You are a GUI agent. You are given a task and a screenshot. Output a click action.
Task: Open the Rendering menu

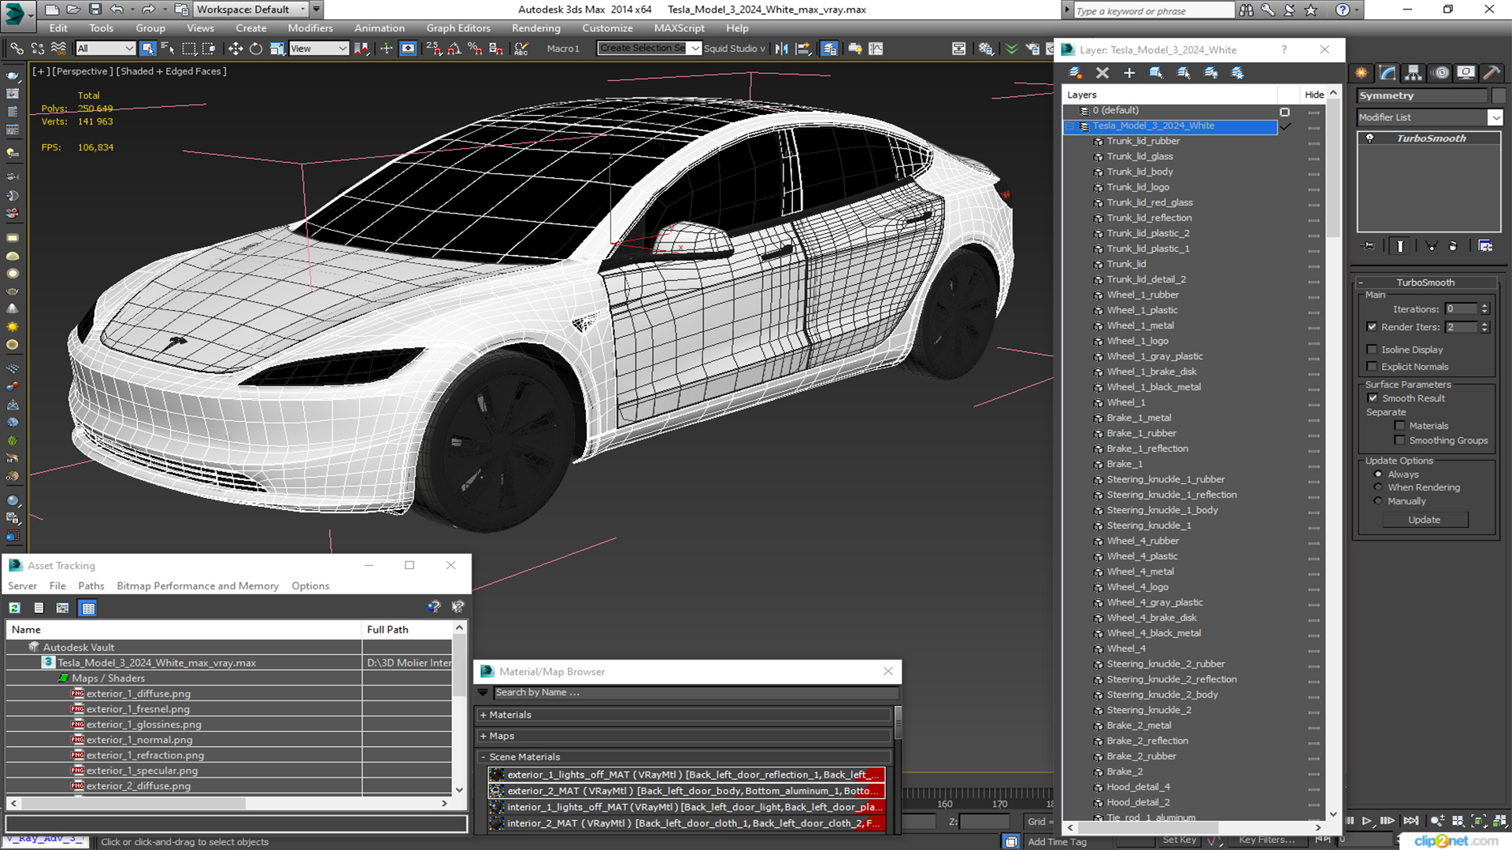[535, 28]
